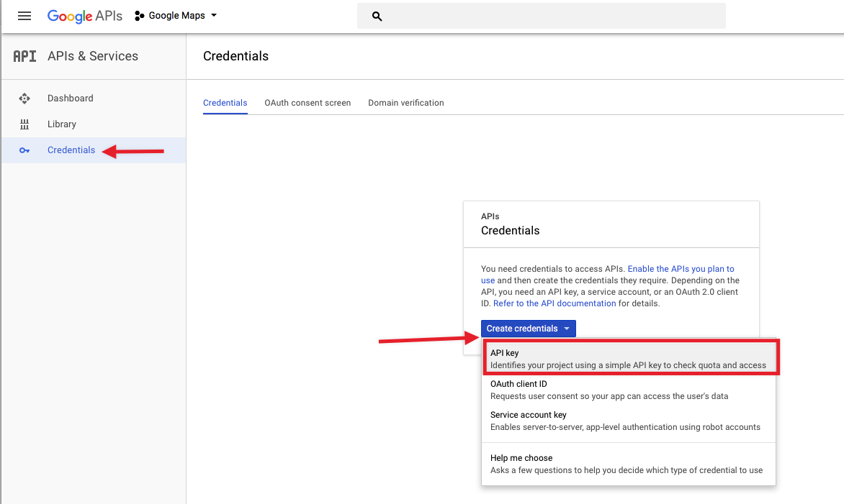Select Service account key option
This screenshot has height=504, width=844.
click(x=629, y=421)
